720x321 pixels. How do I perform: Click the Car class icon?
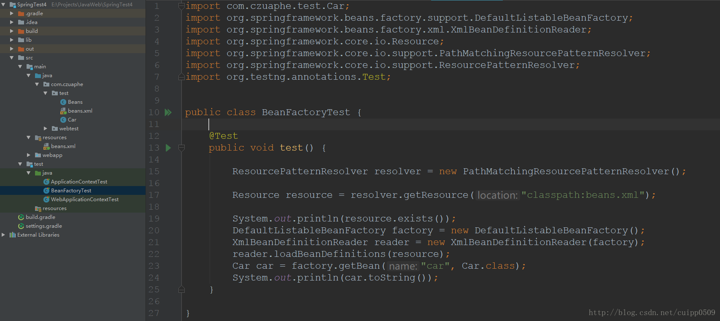(63, 120)
